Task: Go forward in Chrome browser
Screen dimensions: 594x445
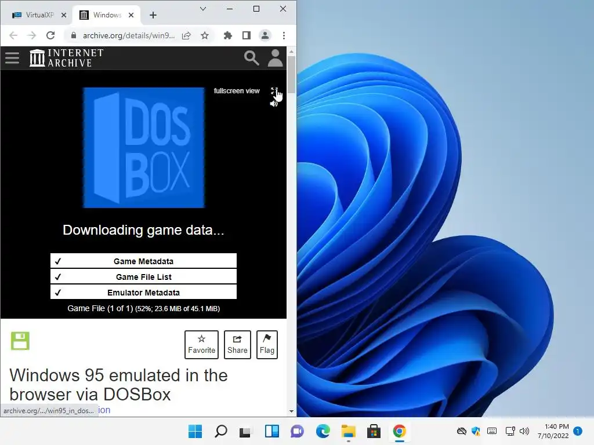Action: (32, 35)
